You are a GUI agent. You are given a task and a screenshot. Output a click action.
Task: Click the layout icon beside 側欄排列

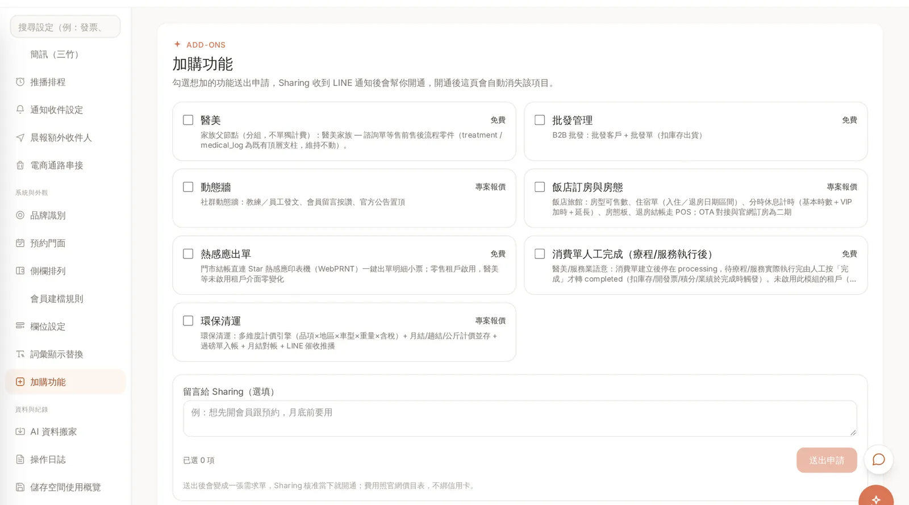point(20,271)
